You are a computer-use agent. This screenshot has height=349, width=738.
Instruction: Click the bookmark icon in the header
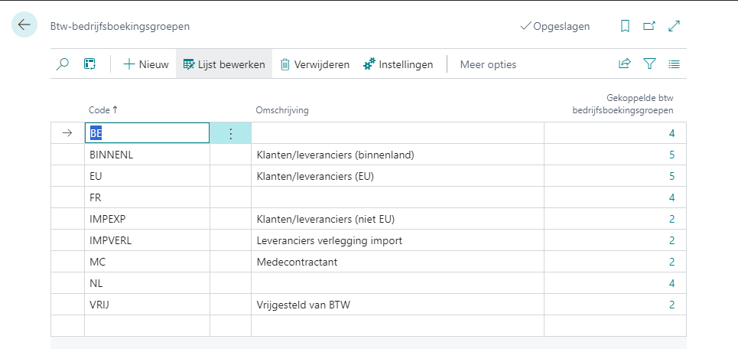tap(625, 26)
